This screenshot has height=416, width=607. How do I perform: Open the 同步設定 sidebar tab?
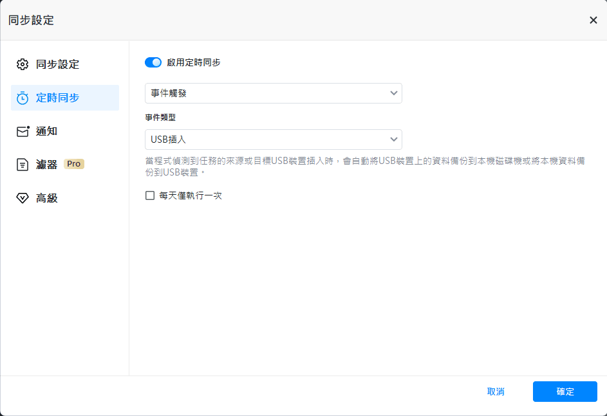[x=65, y=64]
